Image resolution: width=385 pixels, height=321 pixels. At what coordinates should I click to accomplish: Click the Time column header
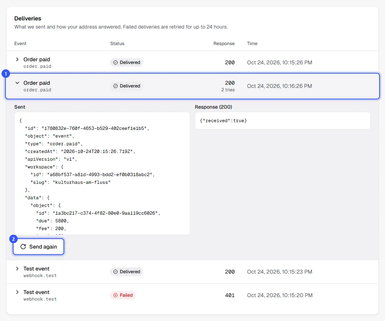point(252,44)
